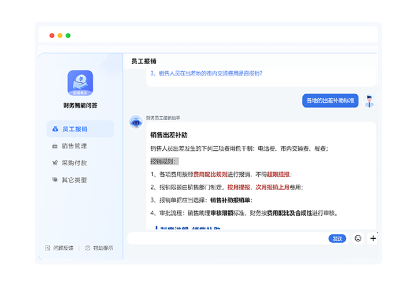Click the red 费用配比规则 text
The image size is (416, 289).
pyautogui.click(x=210, y=174)
